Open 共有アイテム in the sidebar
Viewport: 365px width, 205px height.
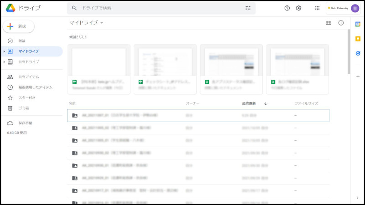(x=28, y=77)
